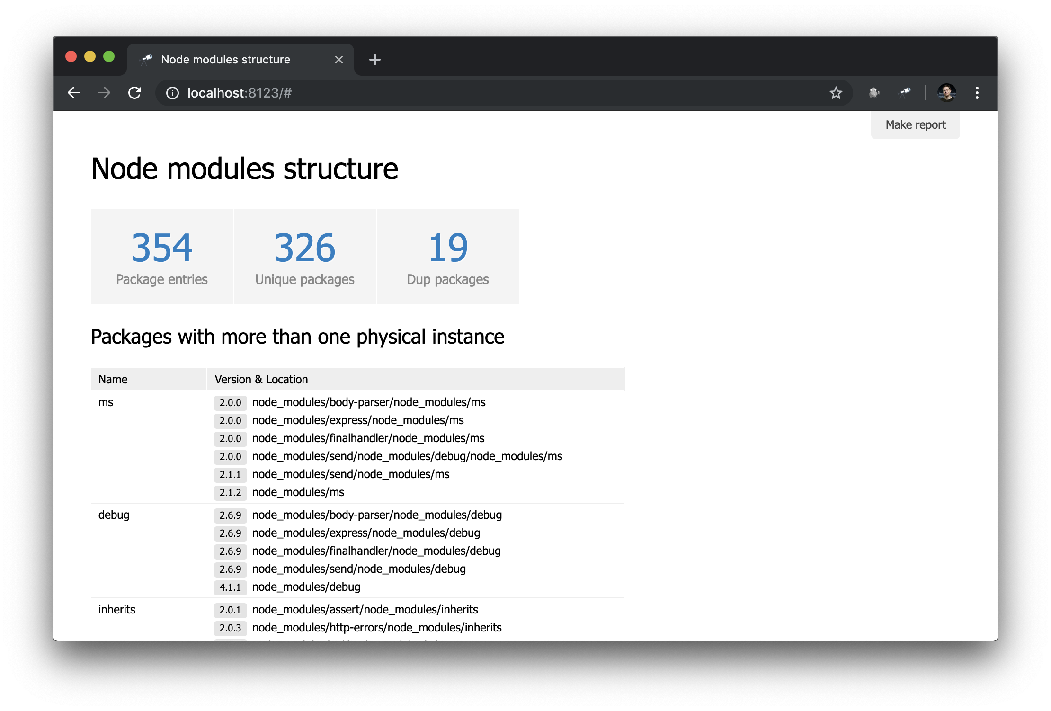Screen dimensions: 1051x711
Task: Click the 354 Package entries tile
Action: [162, 257]
